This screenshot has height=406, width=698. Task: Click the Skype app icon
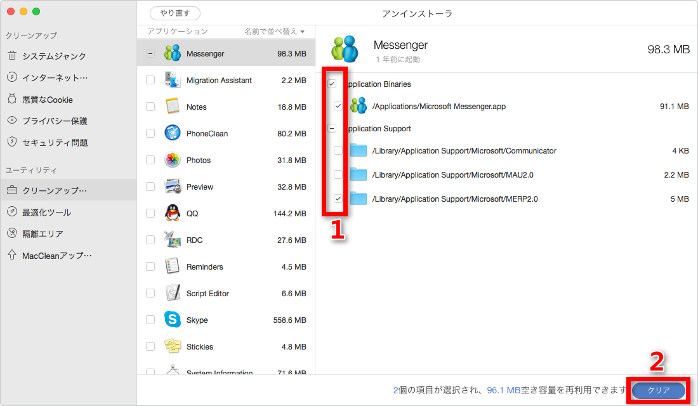click(172, 320)
